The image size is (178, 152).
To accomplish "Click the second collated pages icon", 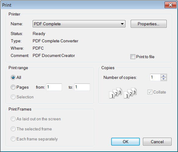I will click(x=130, y=93).
